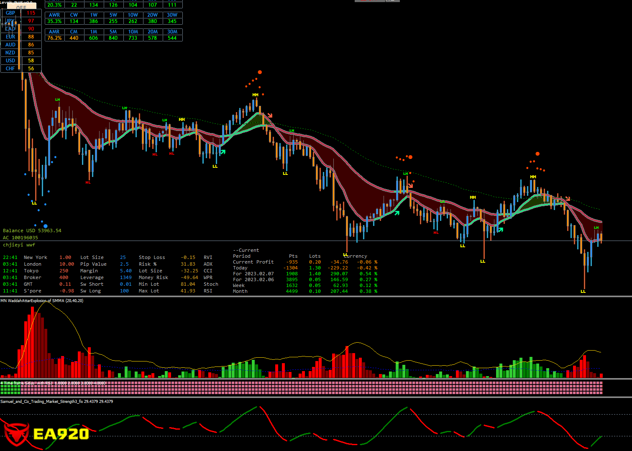Select the GBP currency strength row

[x=21, y=13]
